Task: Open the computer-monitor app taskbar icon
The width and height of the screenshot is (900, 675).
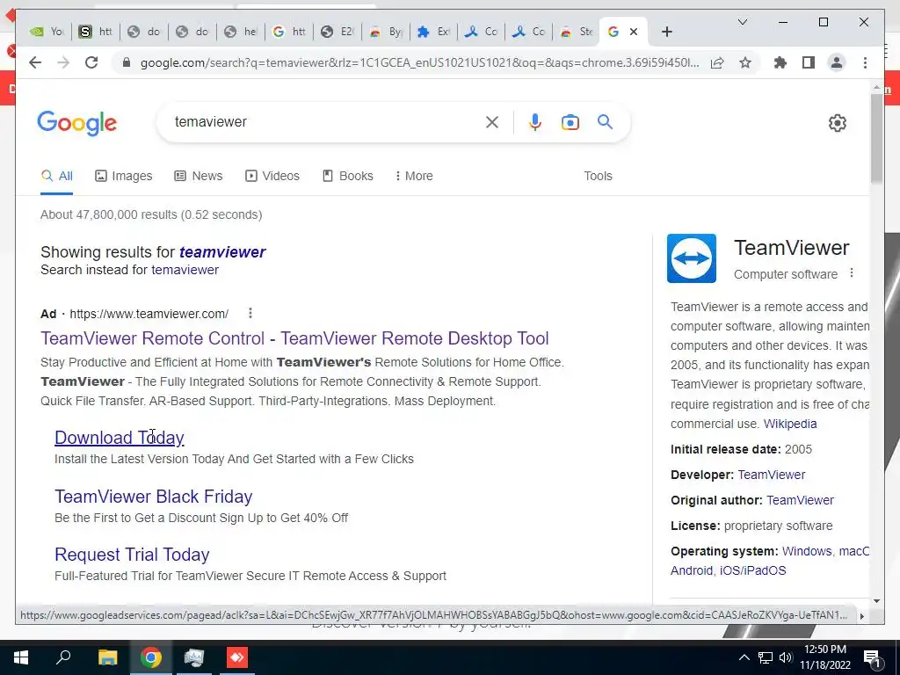Action: click(x=194, y=657)
